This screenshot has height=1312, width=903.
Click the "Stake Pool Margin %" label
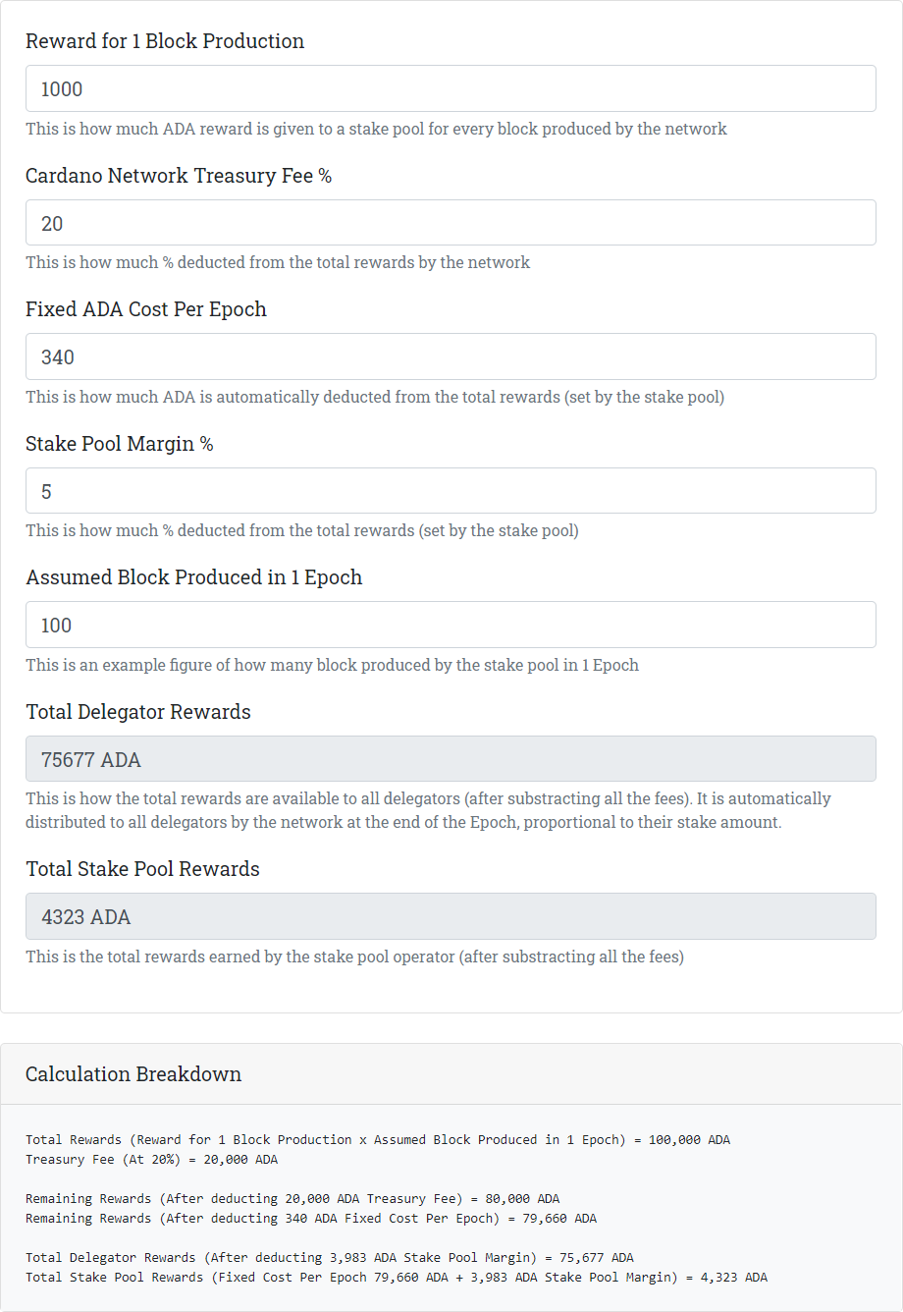[120, 444]
